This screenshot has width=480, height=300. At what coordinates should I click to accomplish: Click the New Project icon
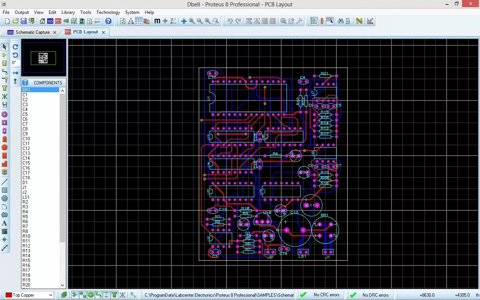pos(7,21)
